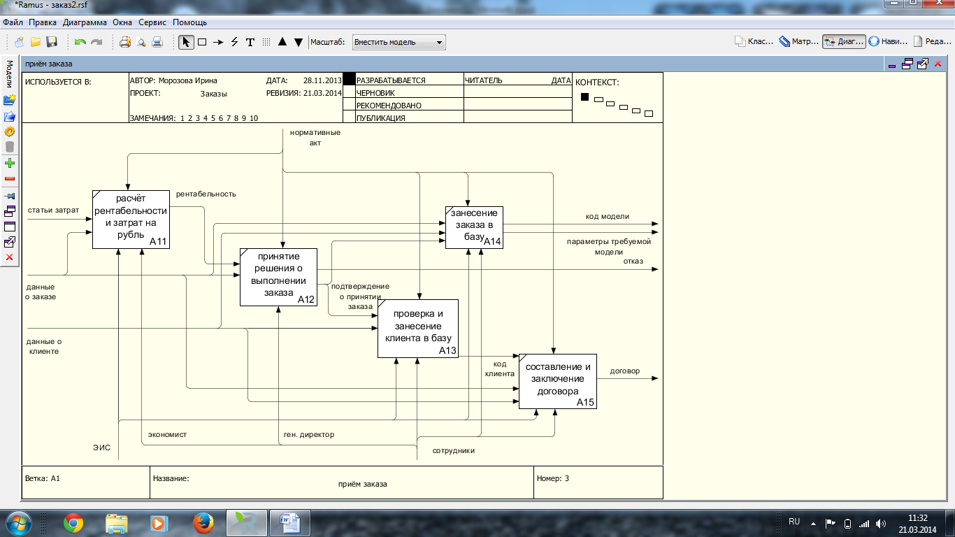Open Word from the taskbar
Screen dimensions: 955x537
[289, 523]
